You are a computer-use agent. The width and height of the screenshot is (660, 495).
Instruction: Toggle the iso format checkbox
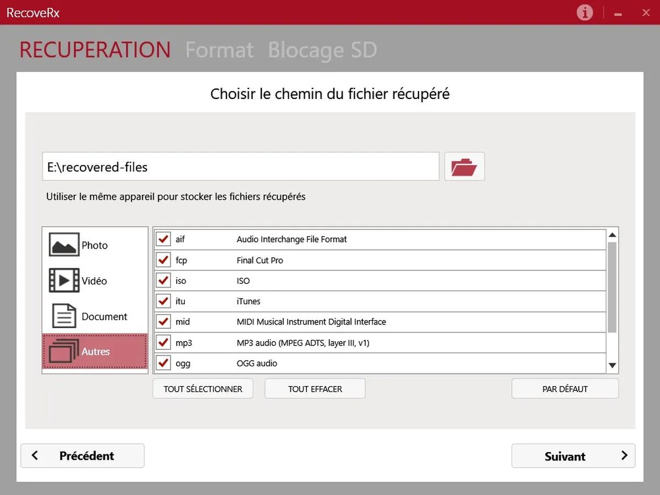point(163,280)
